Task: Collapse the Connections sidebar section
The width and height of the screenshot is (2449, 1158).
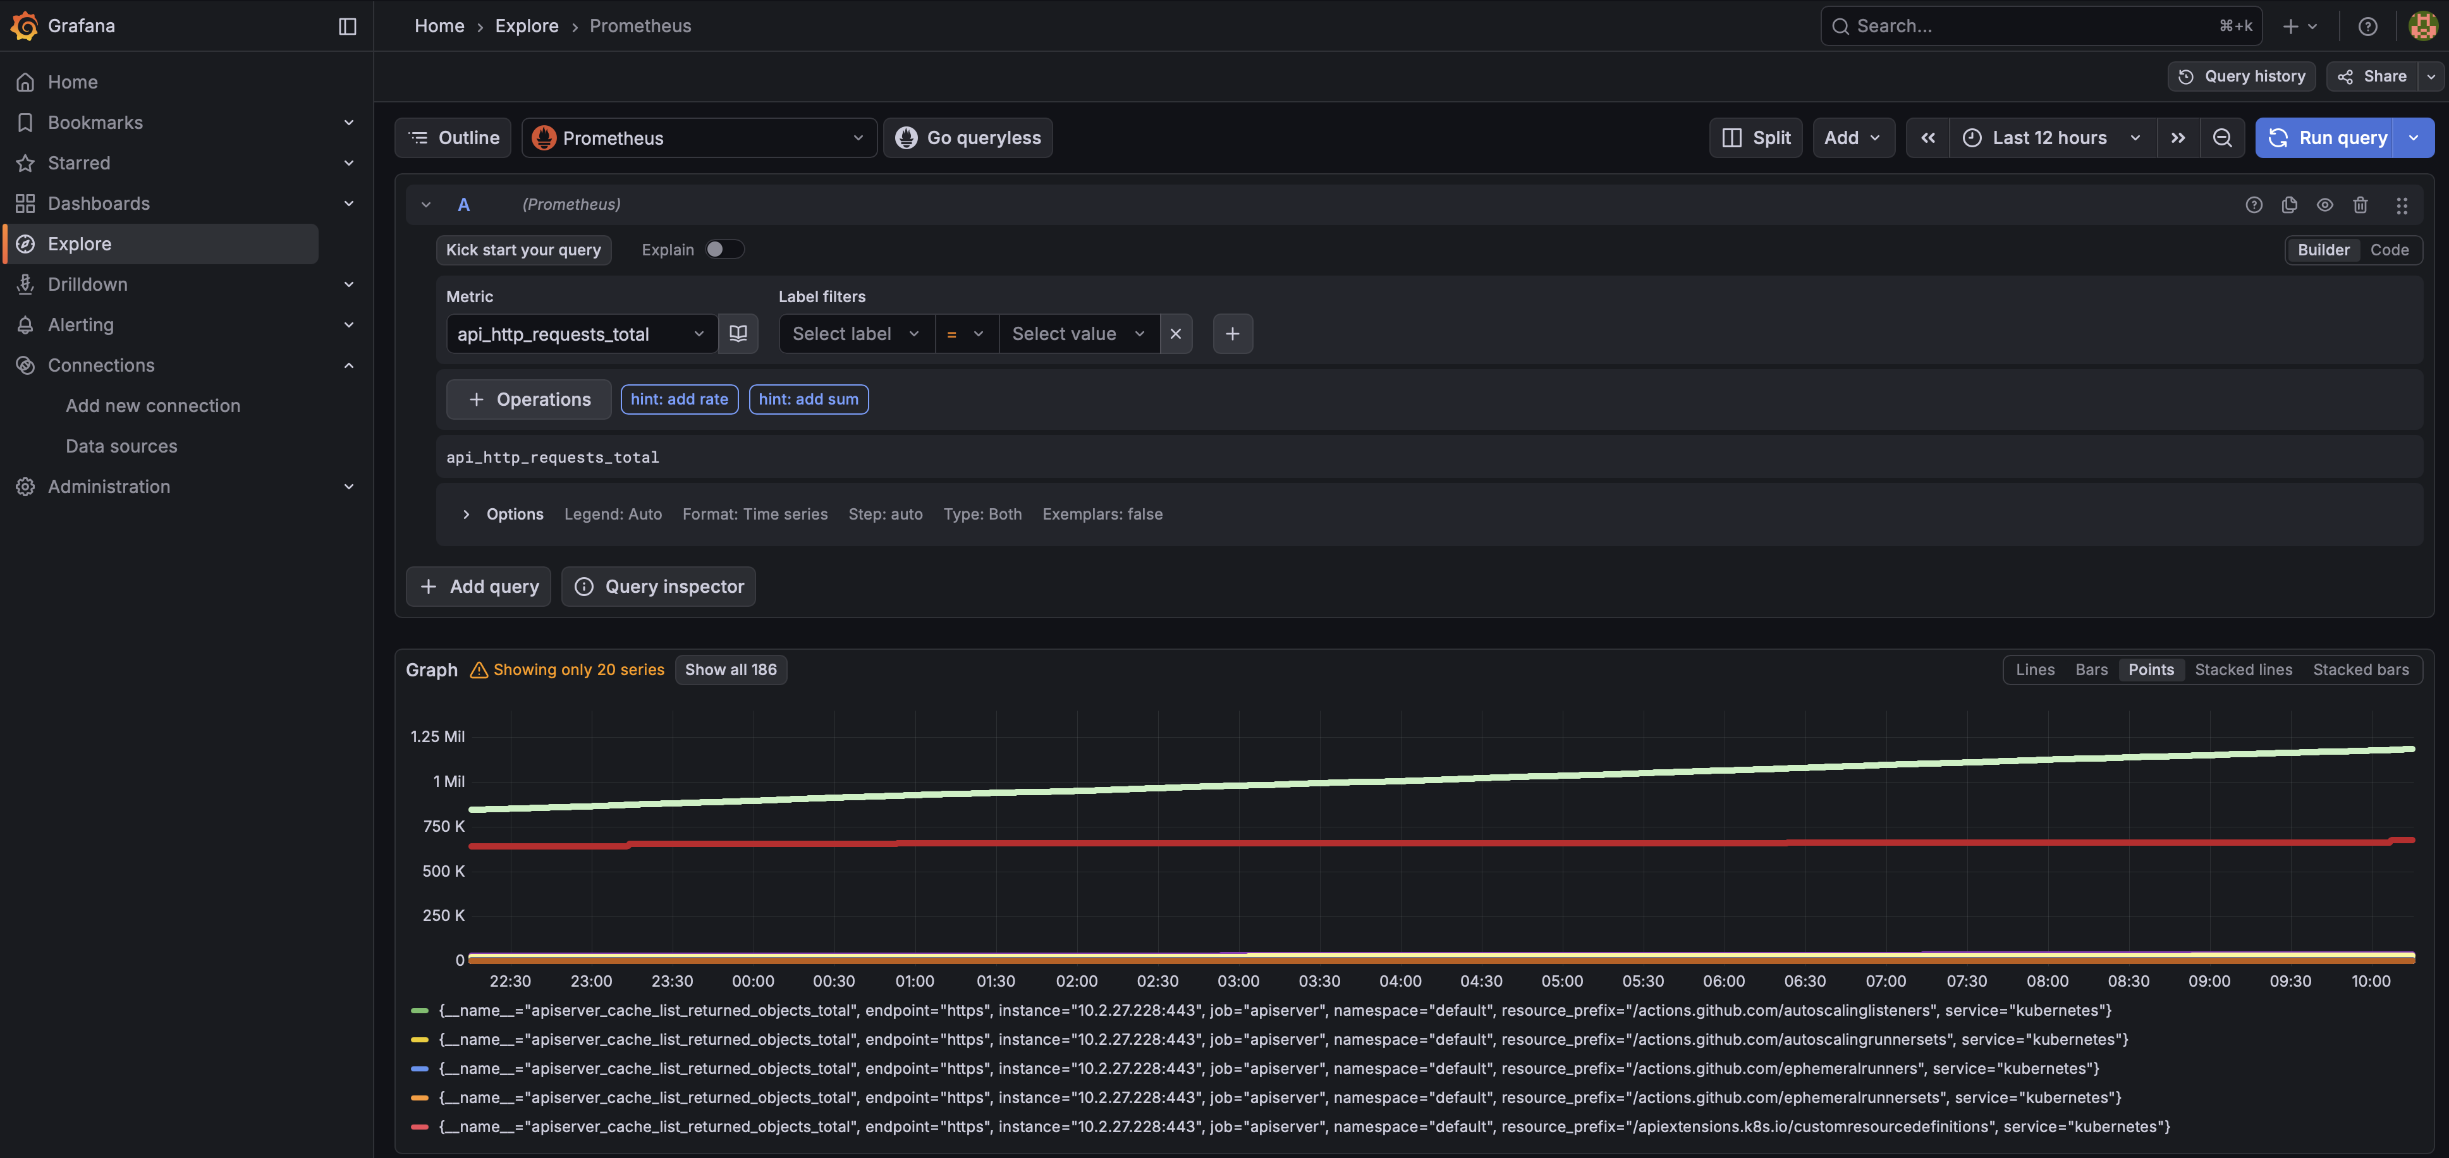Action: (349, 365)
